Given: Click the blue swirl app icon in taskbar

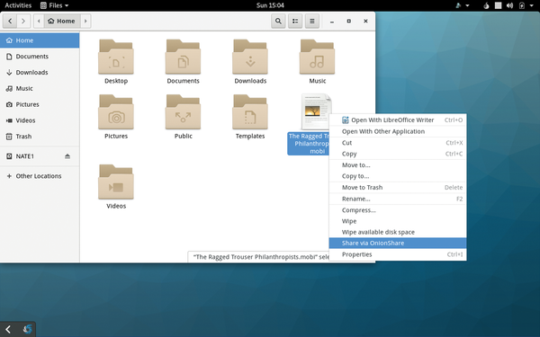Looking at the screenshot, I should [27, 330].
